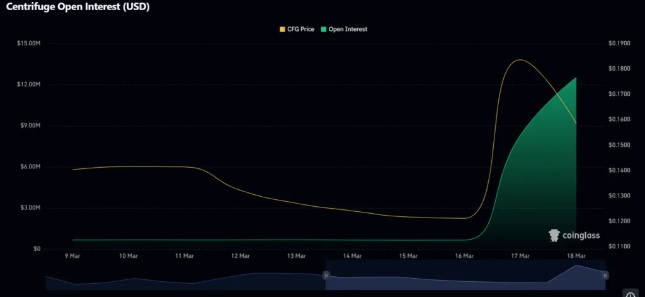Click the $0.1700 price axis label
This screenshot has height=297, width=645.
[619, 95]
